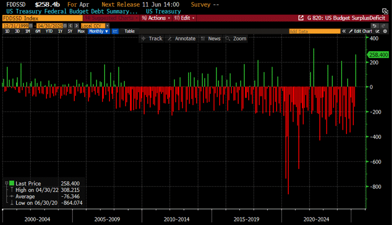Open chart settings gear icon
Viewport: 392px width, 225px height.
coord(385,31)
